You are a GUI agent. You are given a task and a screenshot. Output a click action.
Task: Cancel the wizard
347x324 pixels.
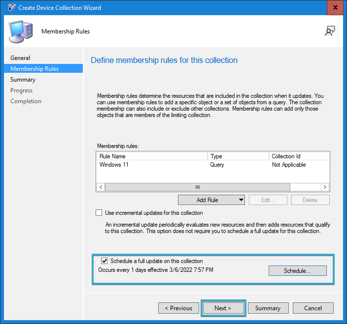(313, 308)
